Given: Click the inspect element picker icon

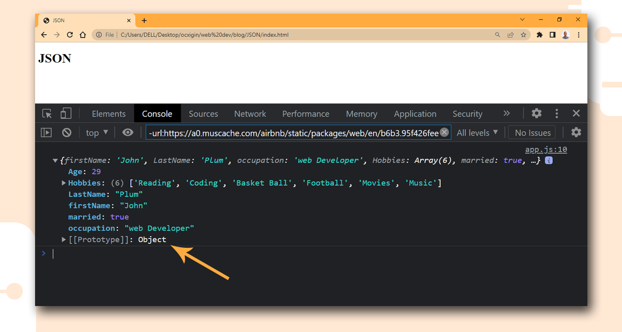Looking at the screenshot, I should [x=47, y=114].
